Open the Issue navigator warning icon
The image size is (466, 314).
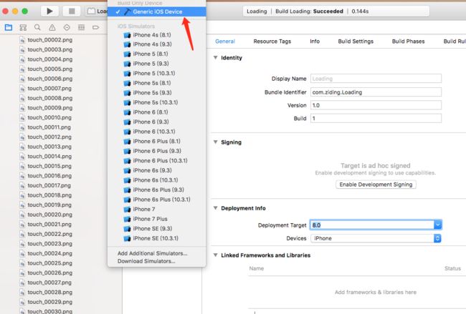pos(52,28)
